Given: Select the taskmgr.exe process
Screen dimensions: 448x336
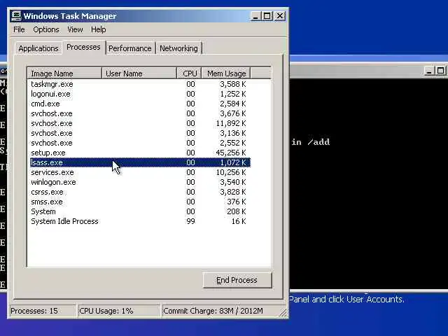Looking at the screenshot, I should pos(140,84).
